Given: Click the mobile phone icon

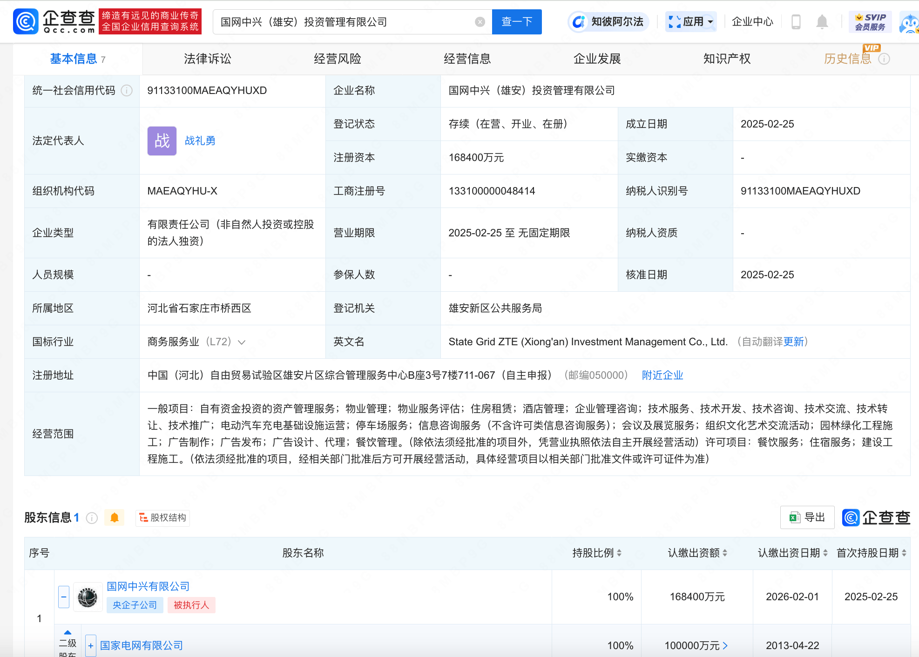Looking at the screenshot, I should tap(796, 22).
